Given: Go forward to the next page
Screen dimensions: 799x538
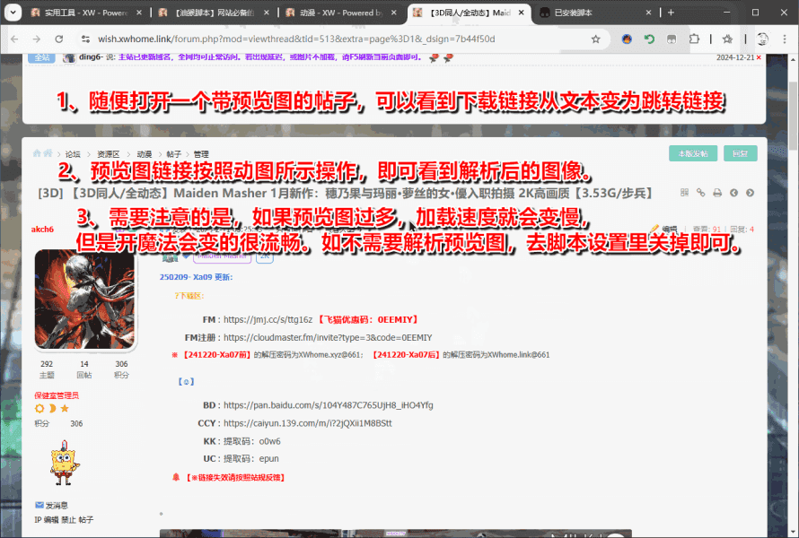Looking at the screenshot, I should coord(37,39).
